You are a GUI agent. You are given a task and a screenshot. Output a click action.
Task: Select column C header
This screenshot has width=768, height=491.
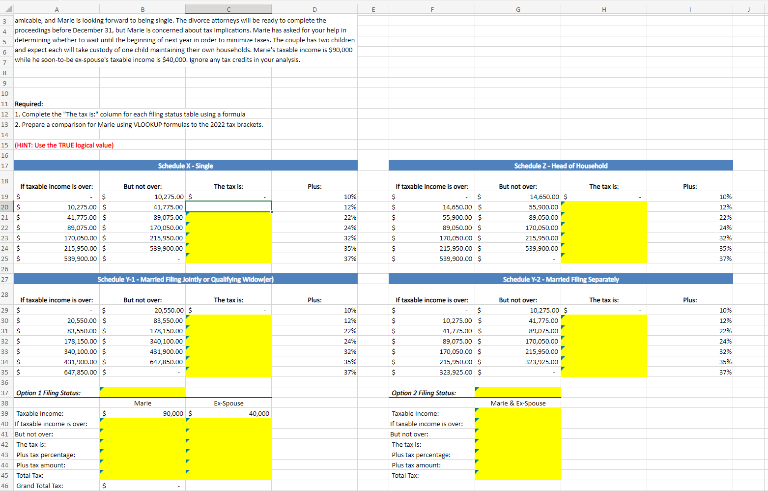pyautogui.click(x=228, y=9)
